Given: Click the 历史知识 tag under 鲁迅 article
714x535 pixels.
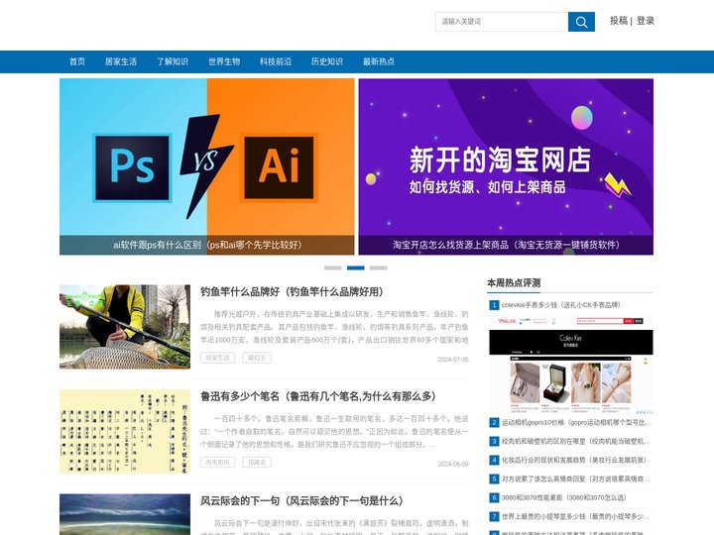Looking at the screenshot, I should pos(217,463).
